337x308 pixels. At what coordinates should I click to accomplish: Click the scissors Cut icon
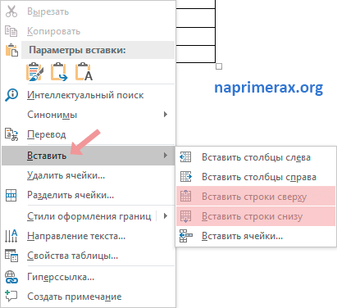11,11
